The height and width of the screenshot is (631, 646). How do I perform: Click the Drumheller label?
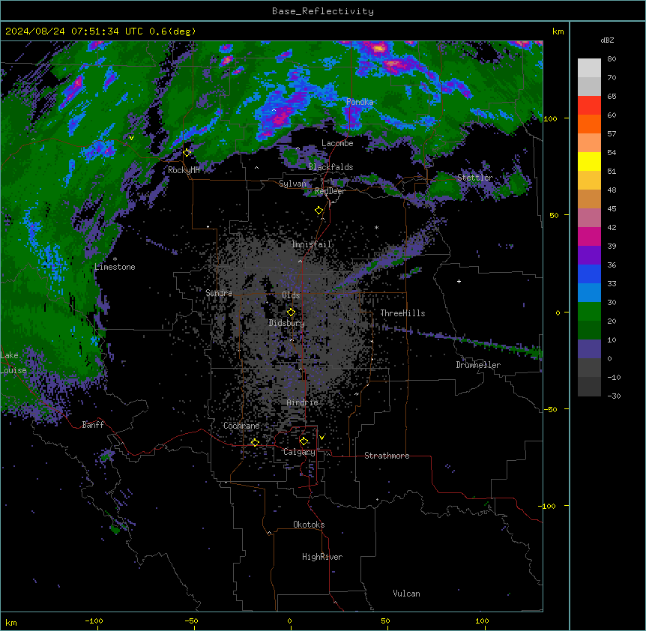(478, 365)
